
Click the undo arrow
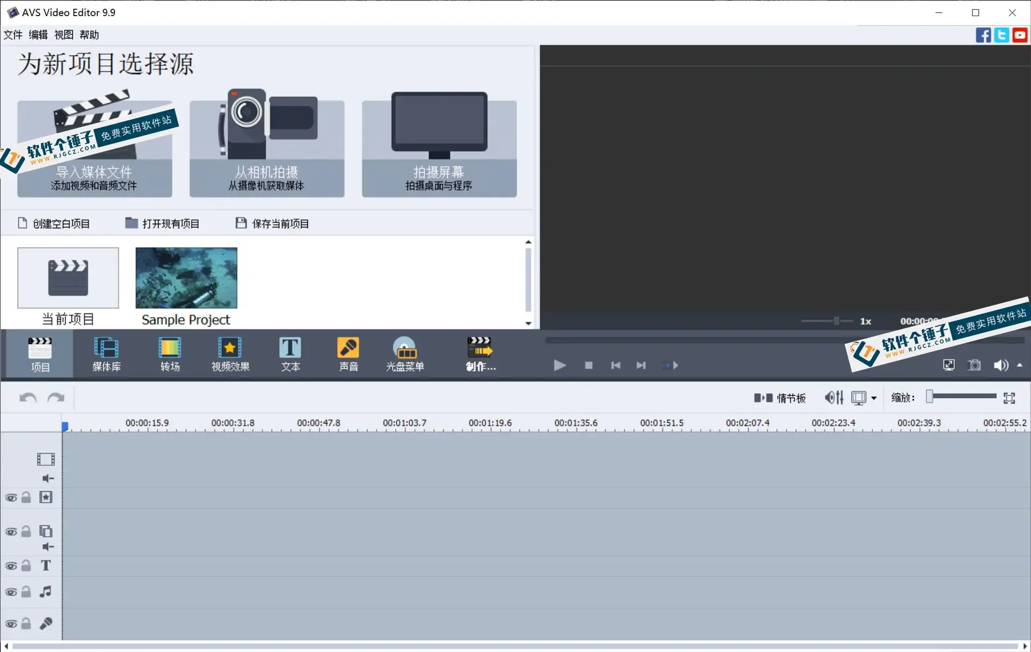[x=27, y=397]
